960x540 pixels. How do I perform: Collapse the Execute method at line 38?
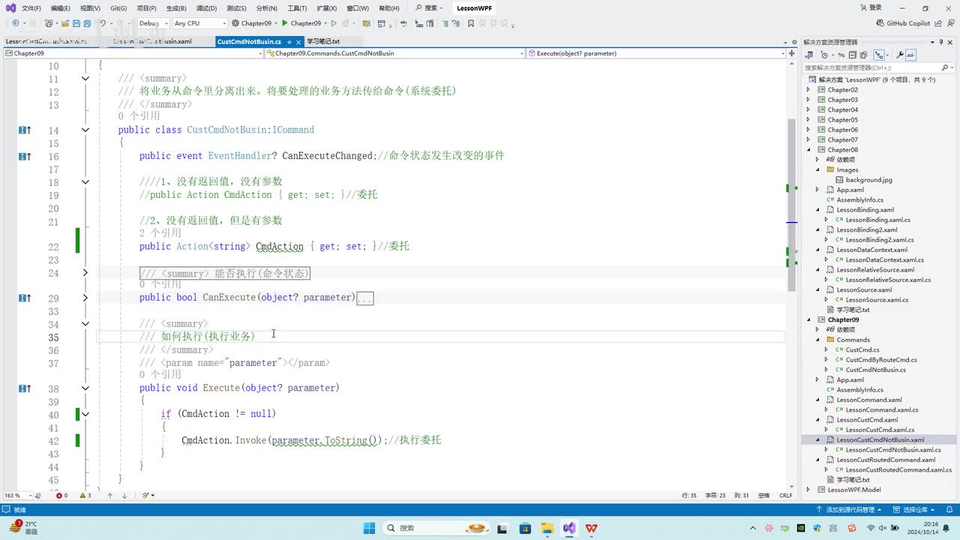click(85, 388)
